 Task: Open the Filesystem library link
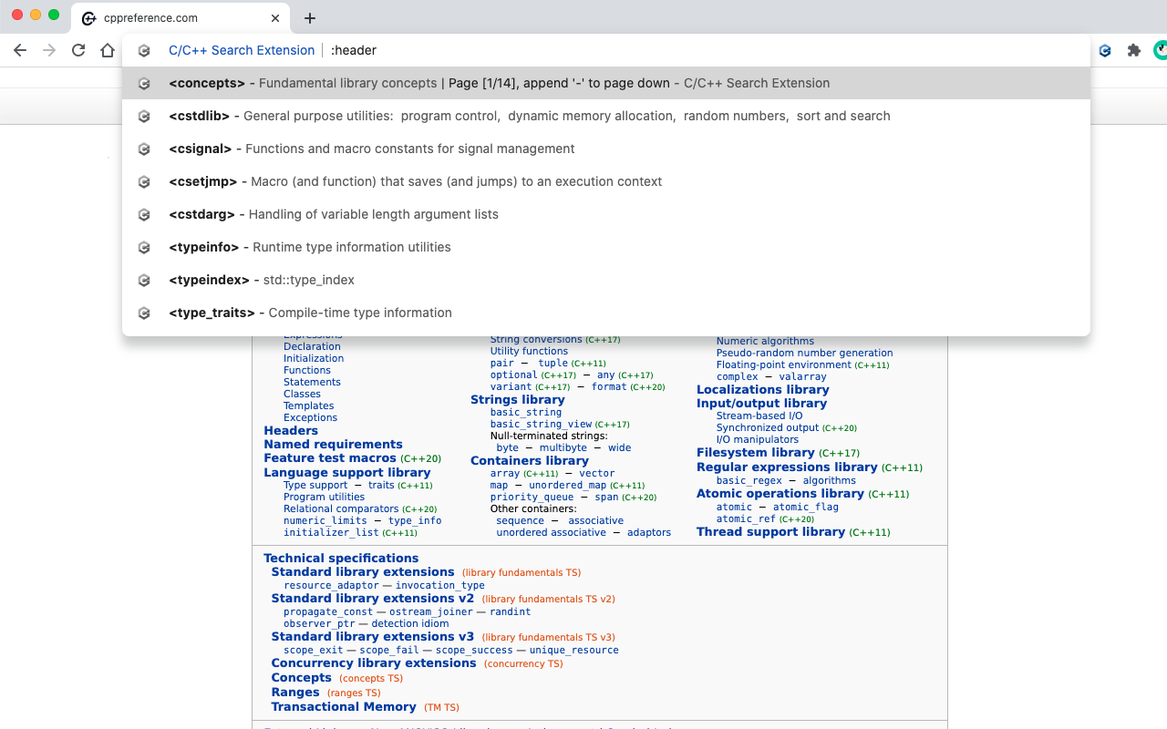click(755, 452)
